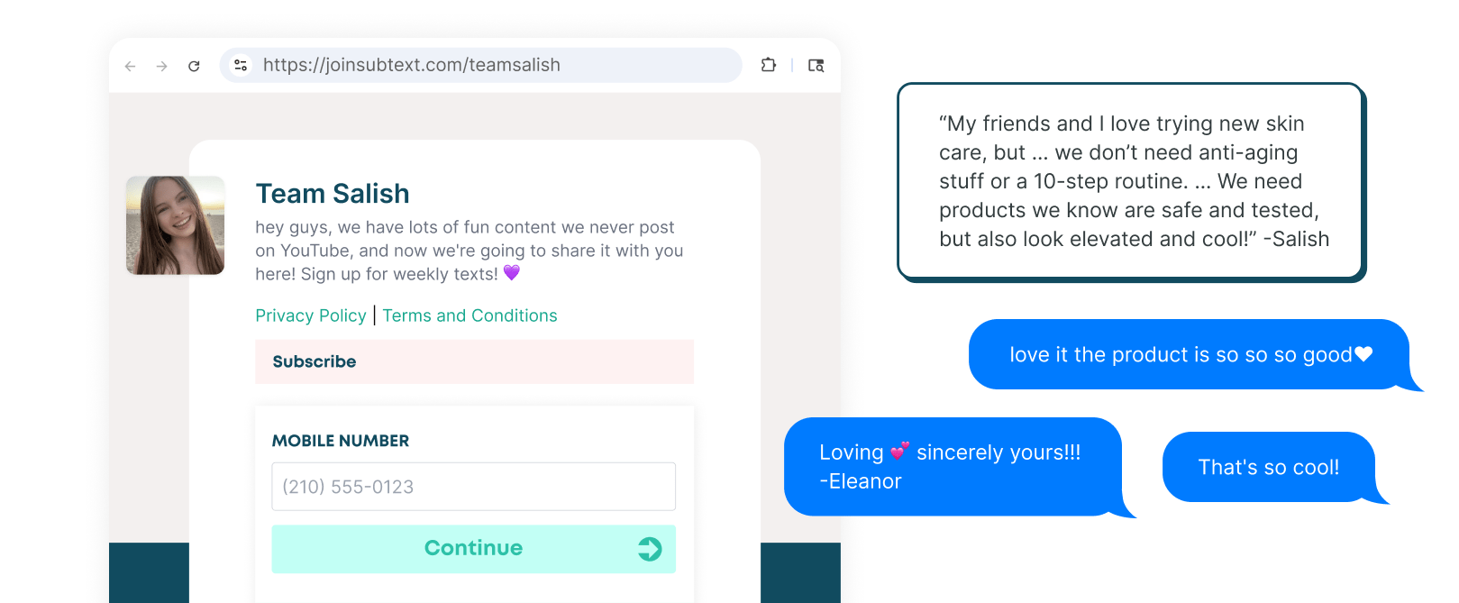Select the Salish testimonial quote box
The height and width of the screenshot is (603, 1459).
[1132, 181]
